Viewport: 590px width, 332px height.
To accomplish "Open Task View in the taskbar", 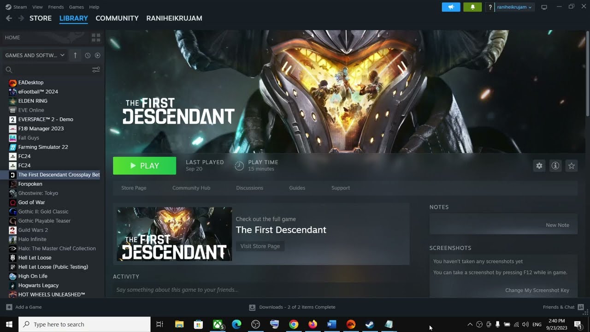I will pyautogui.click(x=159, y=324).
